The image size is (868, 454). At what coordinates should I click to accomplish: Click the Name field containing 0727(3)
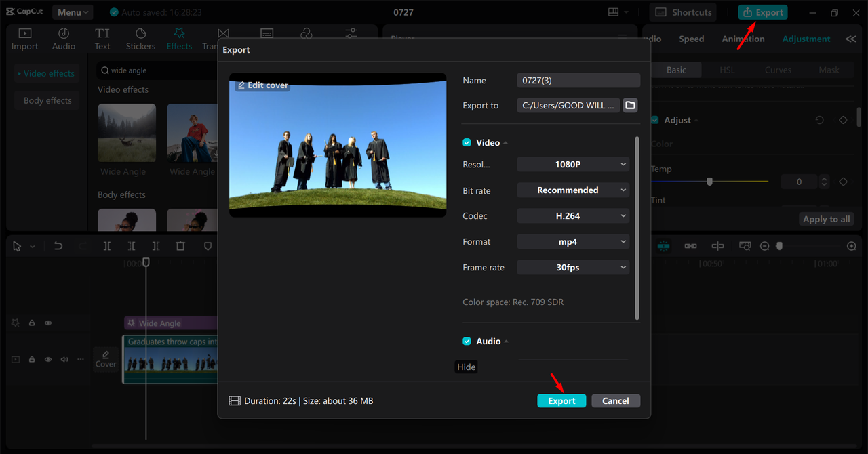(x=578, y=80)
